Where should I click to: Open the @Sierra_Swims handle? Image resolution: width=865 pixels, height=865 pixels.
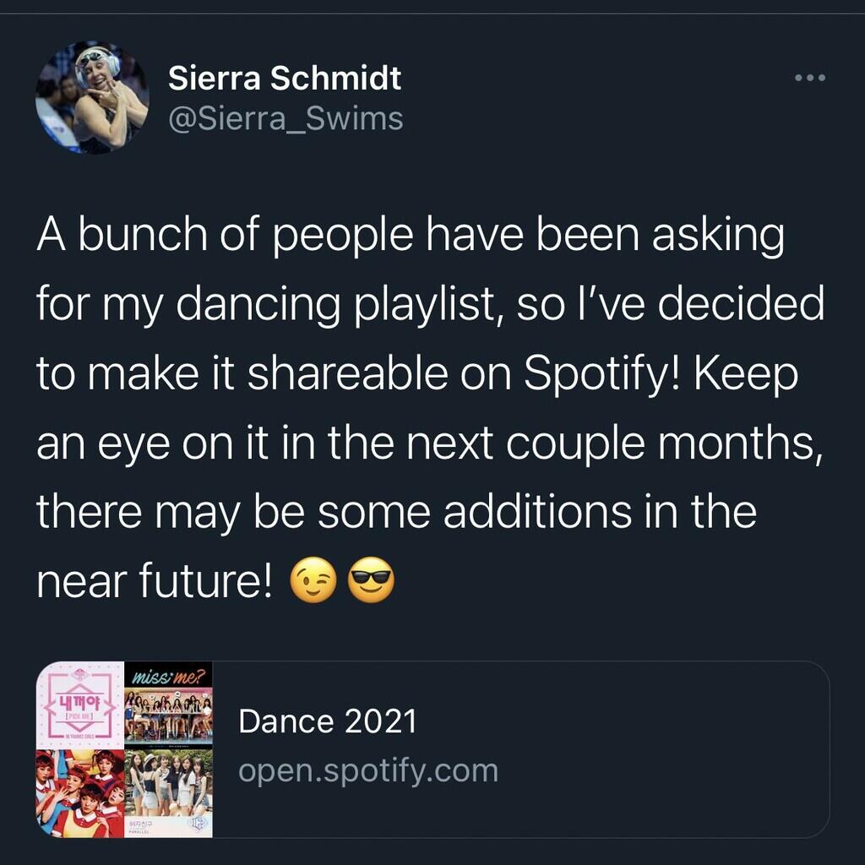tap(286, 119)
